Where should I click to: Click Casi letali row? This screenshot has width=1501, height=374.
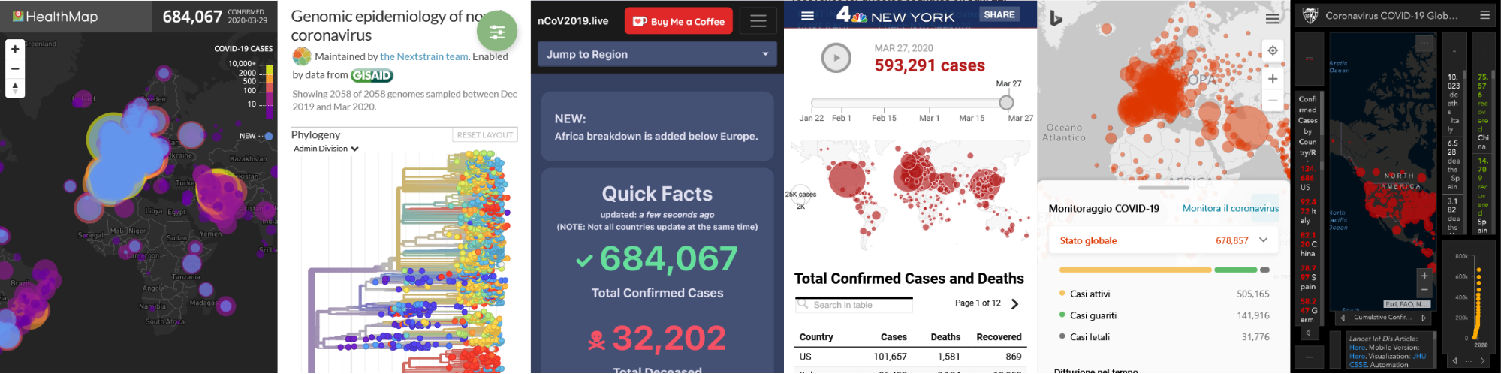click(1164, 337)
